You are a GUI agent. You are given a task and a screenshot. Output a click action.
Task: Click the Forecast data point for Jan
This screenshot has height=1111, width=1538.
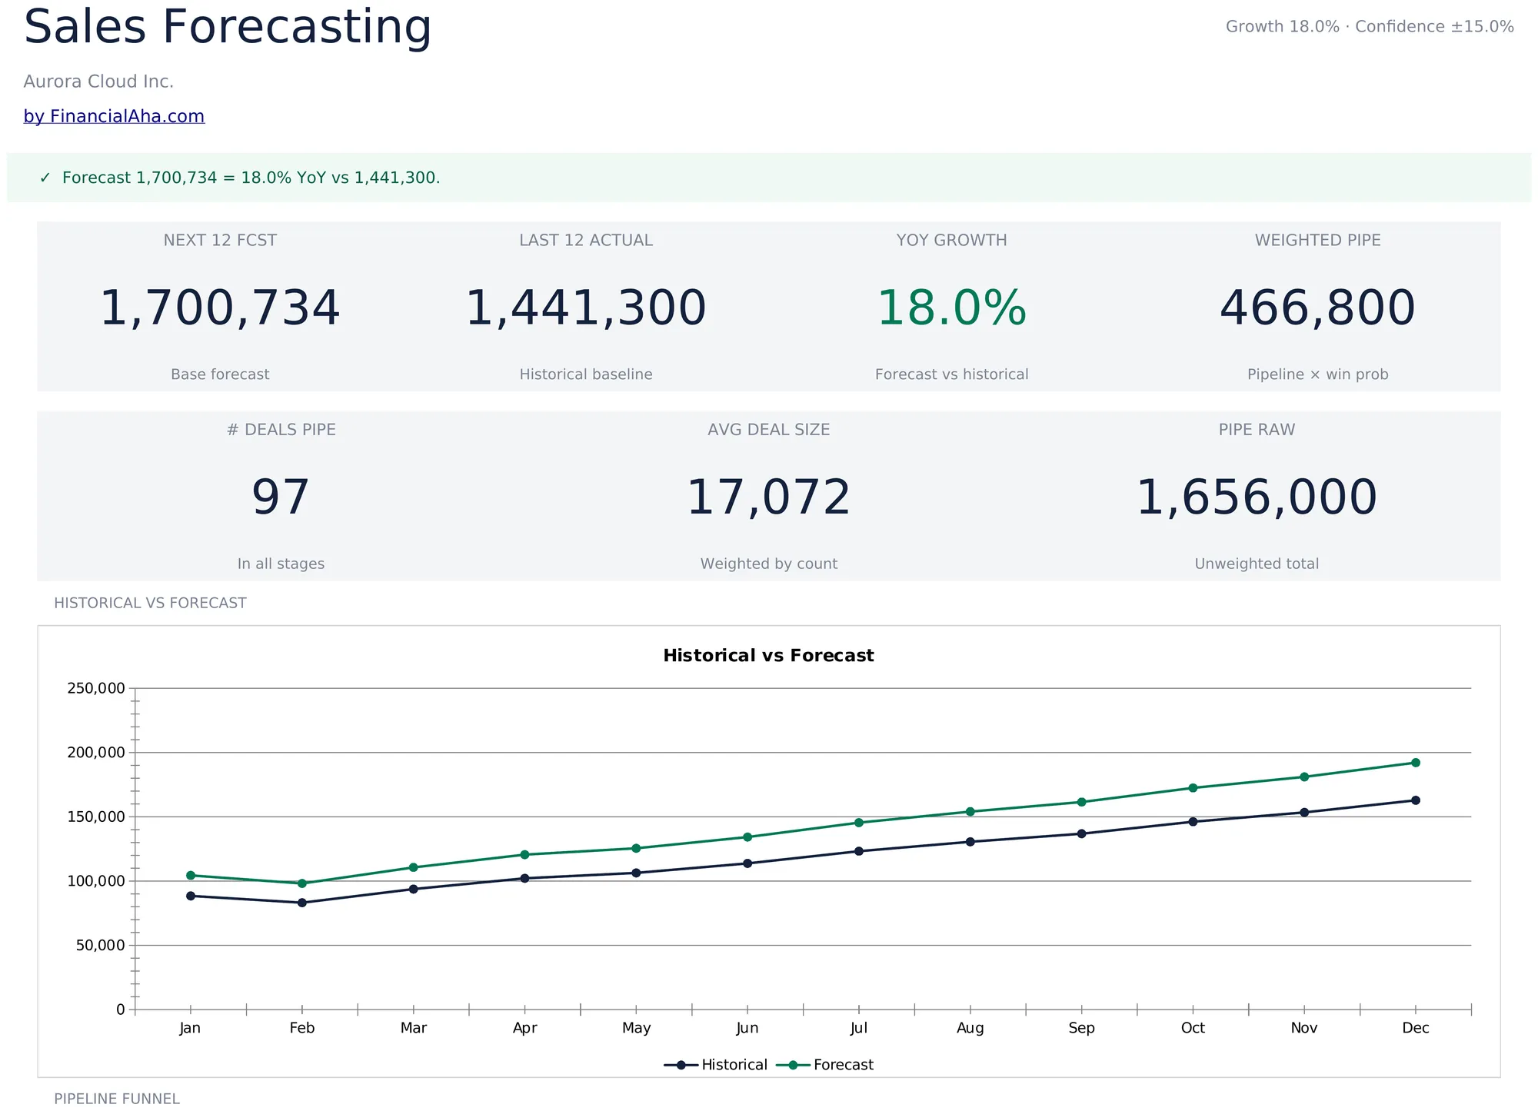191,876
